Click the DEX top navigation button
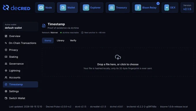The height and width of the screenshot is (111, 196). tap(170, 7)
